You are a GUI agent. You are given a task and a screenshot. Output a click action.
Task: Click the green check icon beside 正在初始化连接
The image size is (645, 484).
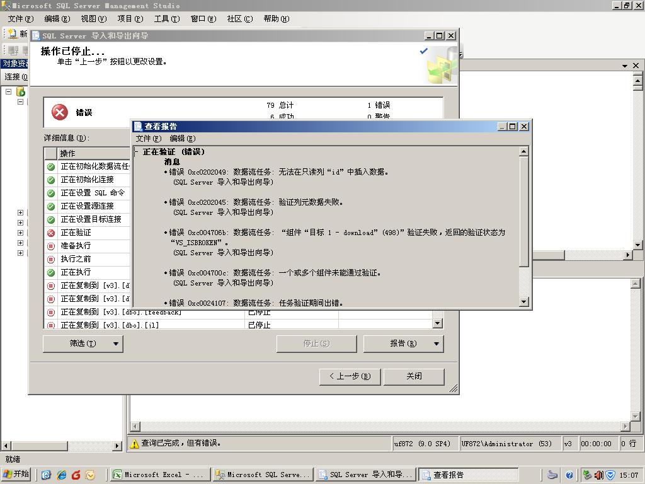click(x=51, y=180)
